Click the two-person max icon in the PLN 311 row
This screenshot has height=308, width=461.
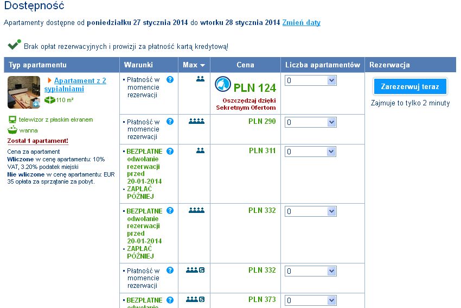tap(200, 150)
